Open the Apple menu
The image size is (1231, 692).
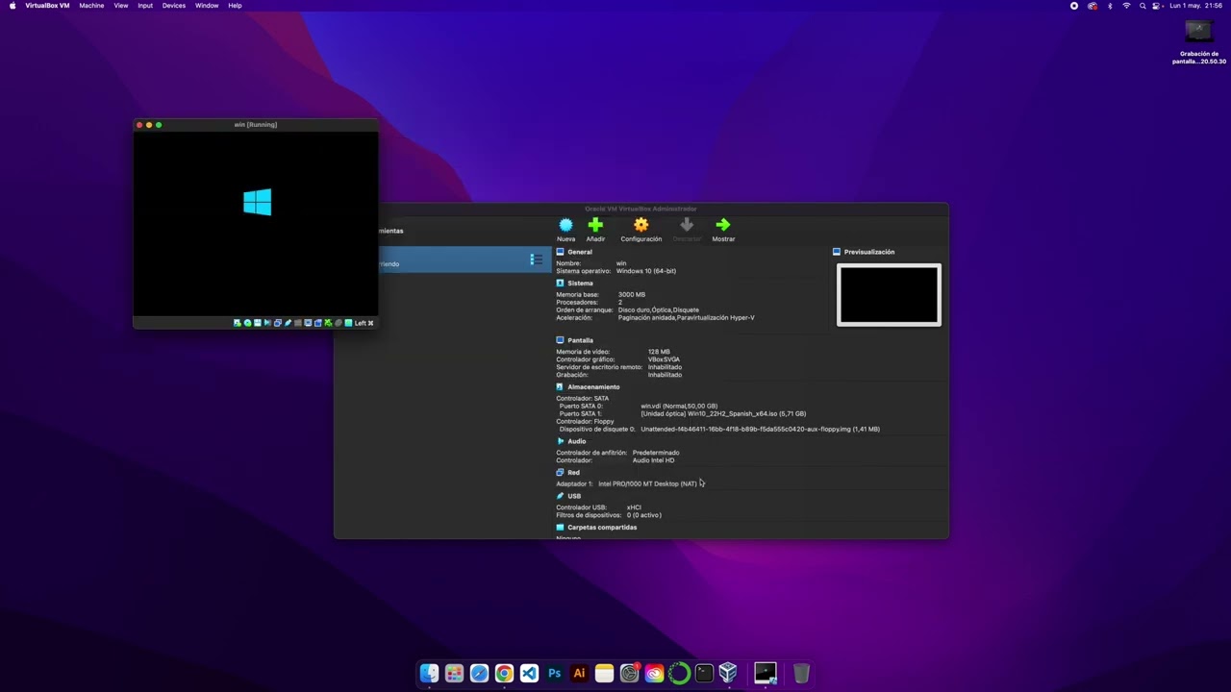coord(13,6)
